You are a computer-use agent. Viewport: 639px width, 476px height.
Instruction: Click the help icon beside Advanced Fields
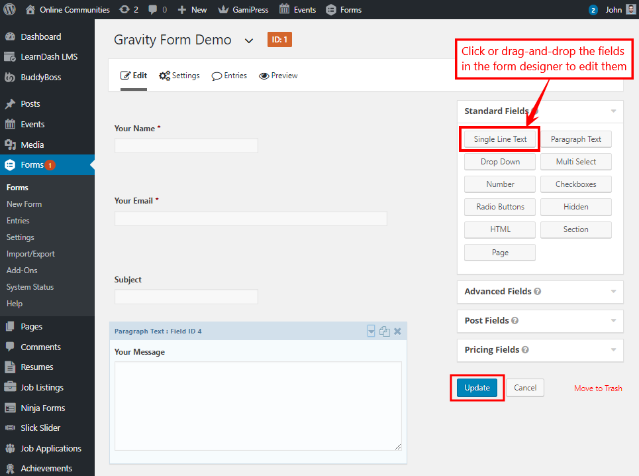tap(538, 292)
